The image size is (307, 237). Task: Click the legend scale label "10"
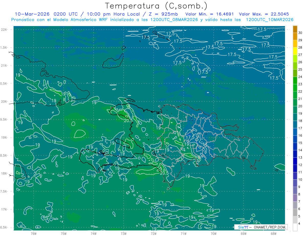(x=300, y=179)
